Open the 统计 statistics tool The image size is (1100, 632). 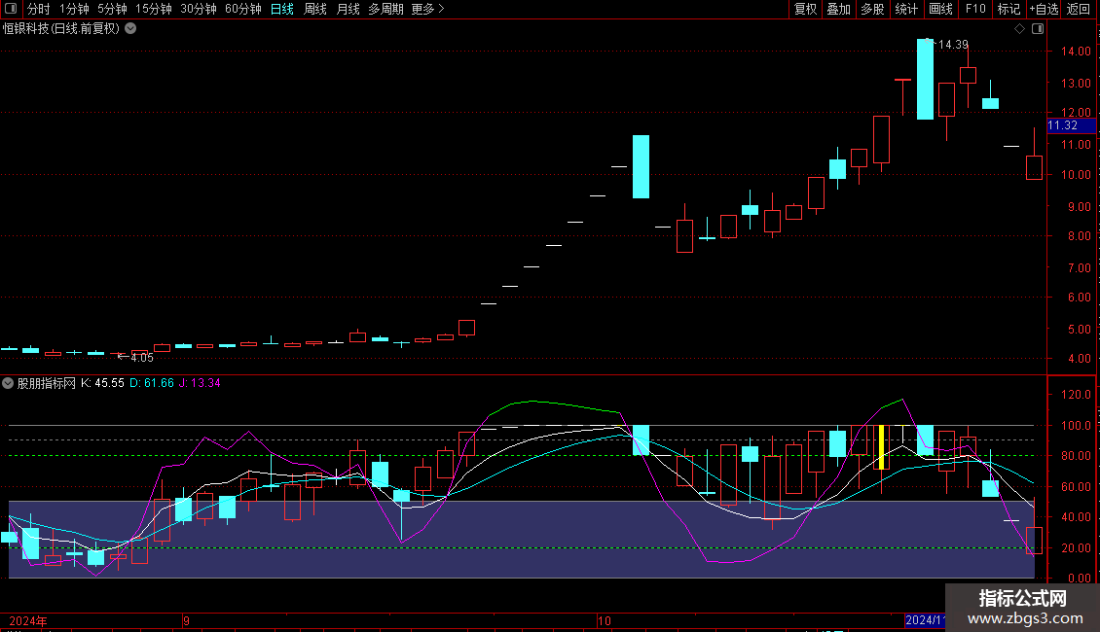click(905, 9)
